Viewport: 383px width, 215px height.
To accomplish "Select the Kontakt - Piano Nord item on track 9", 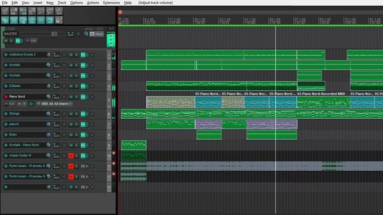I will click(x=133, y=145).
